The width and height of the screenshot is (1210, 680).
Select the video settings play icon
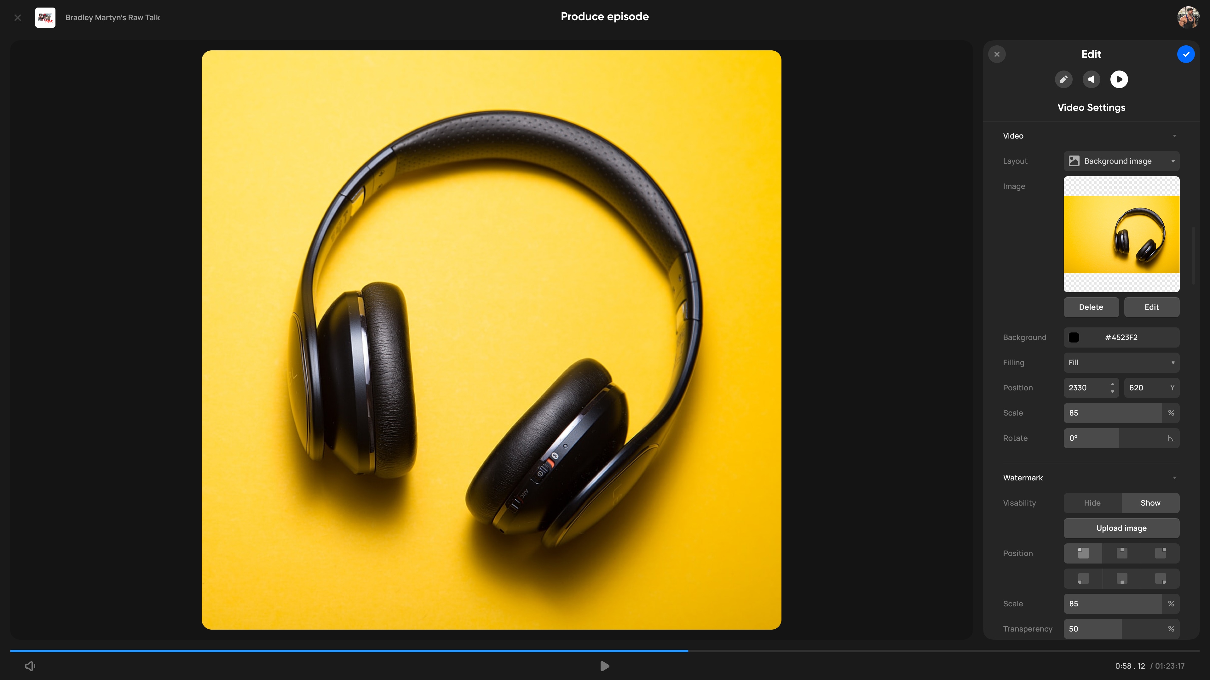[x=1119, y=79]
